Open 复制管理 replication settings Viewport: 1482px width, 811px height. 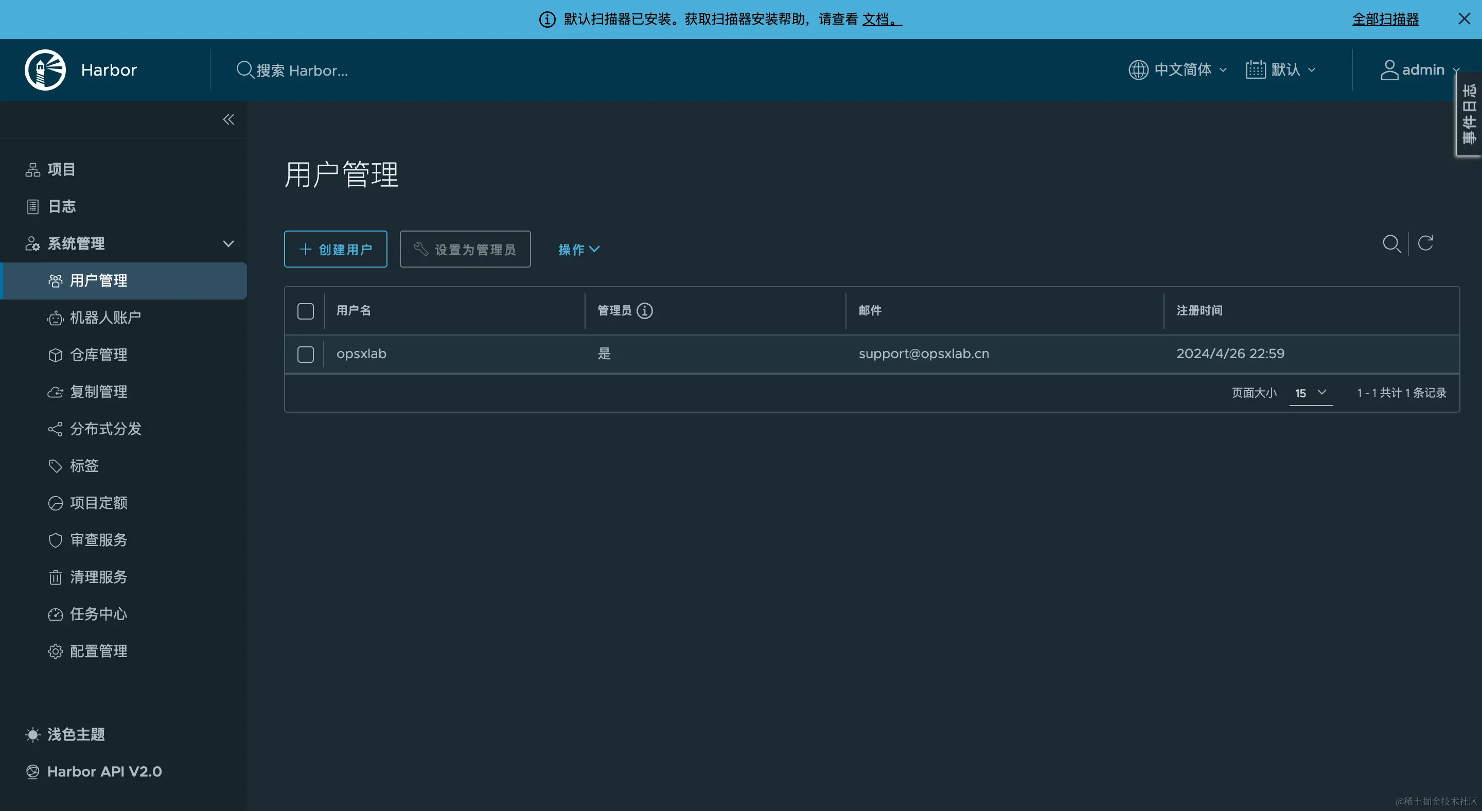(x=98, y=392)
